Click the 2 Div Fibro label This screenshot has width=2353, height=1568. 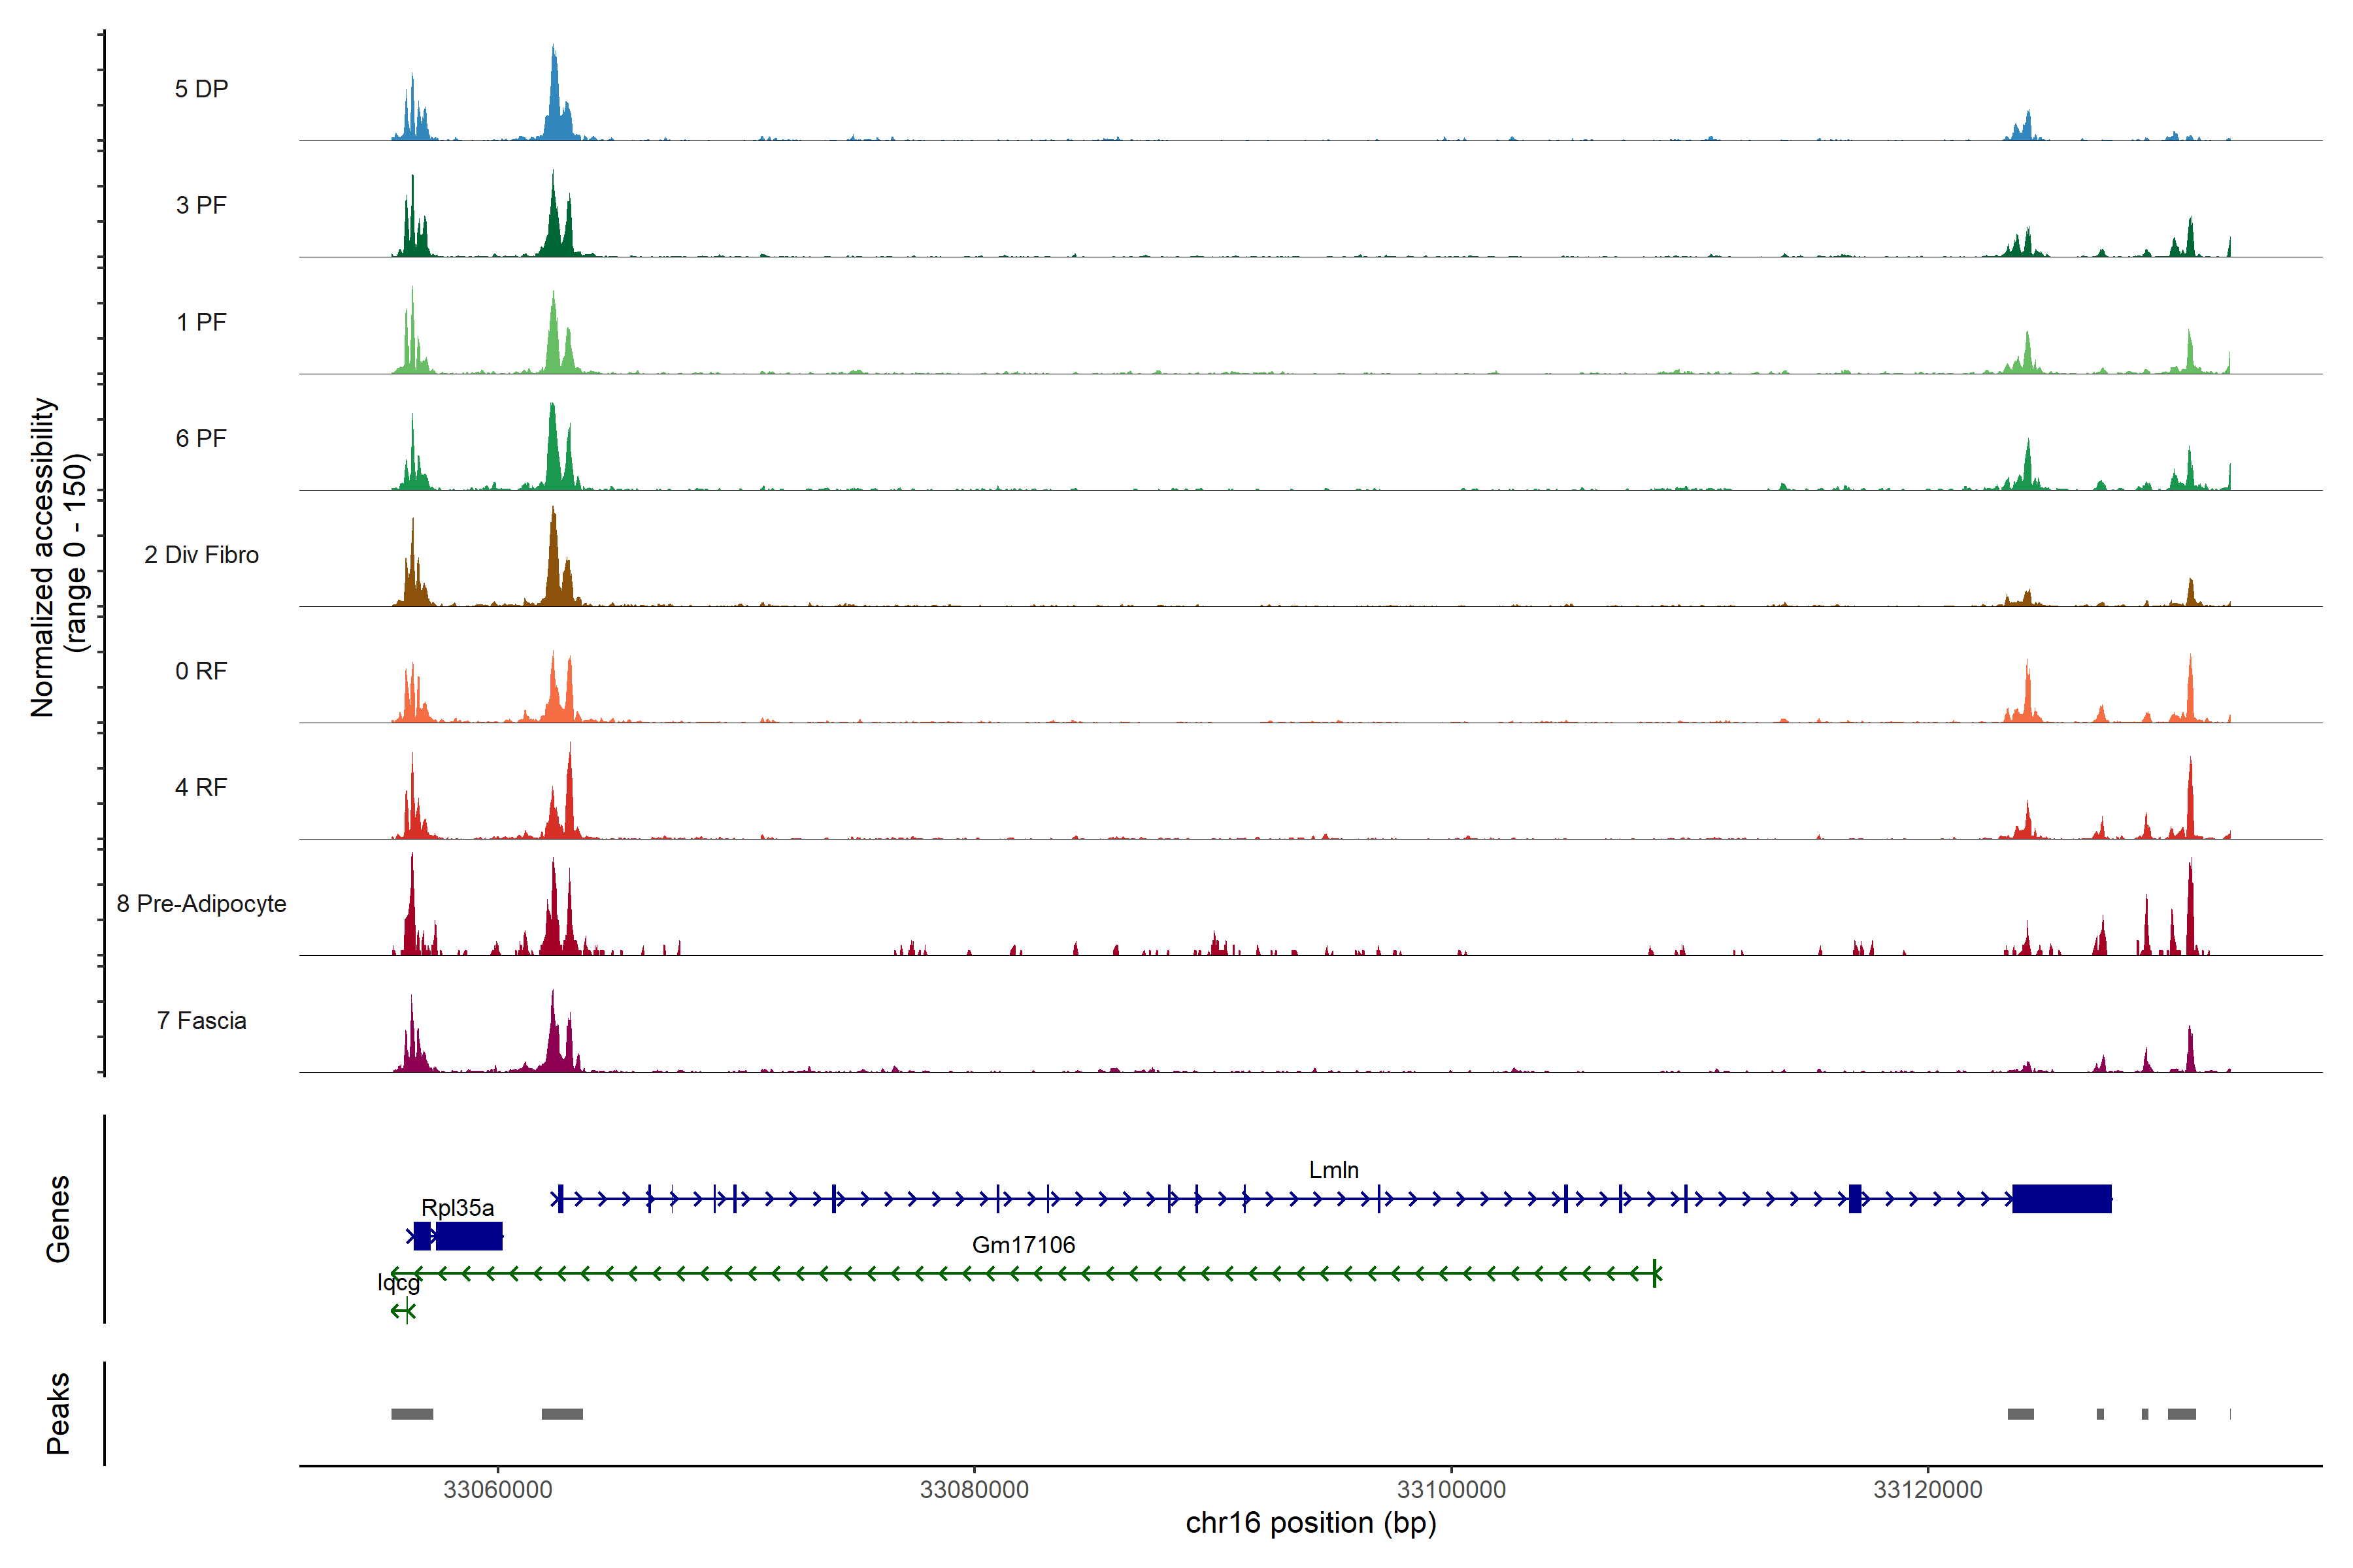pos(201,555)
